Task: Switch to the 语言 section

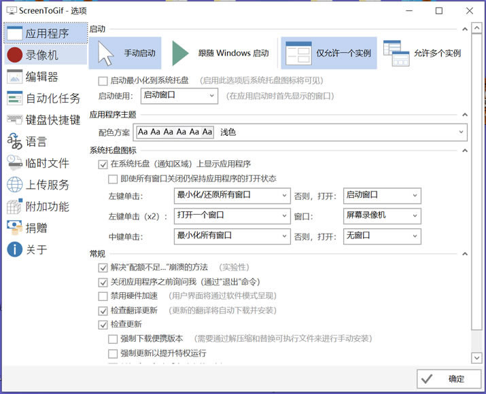Action: click(x=46, y=141)
